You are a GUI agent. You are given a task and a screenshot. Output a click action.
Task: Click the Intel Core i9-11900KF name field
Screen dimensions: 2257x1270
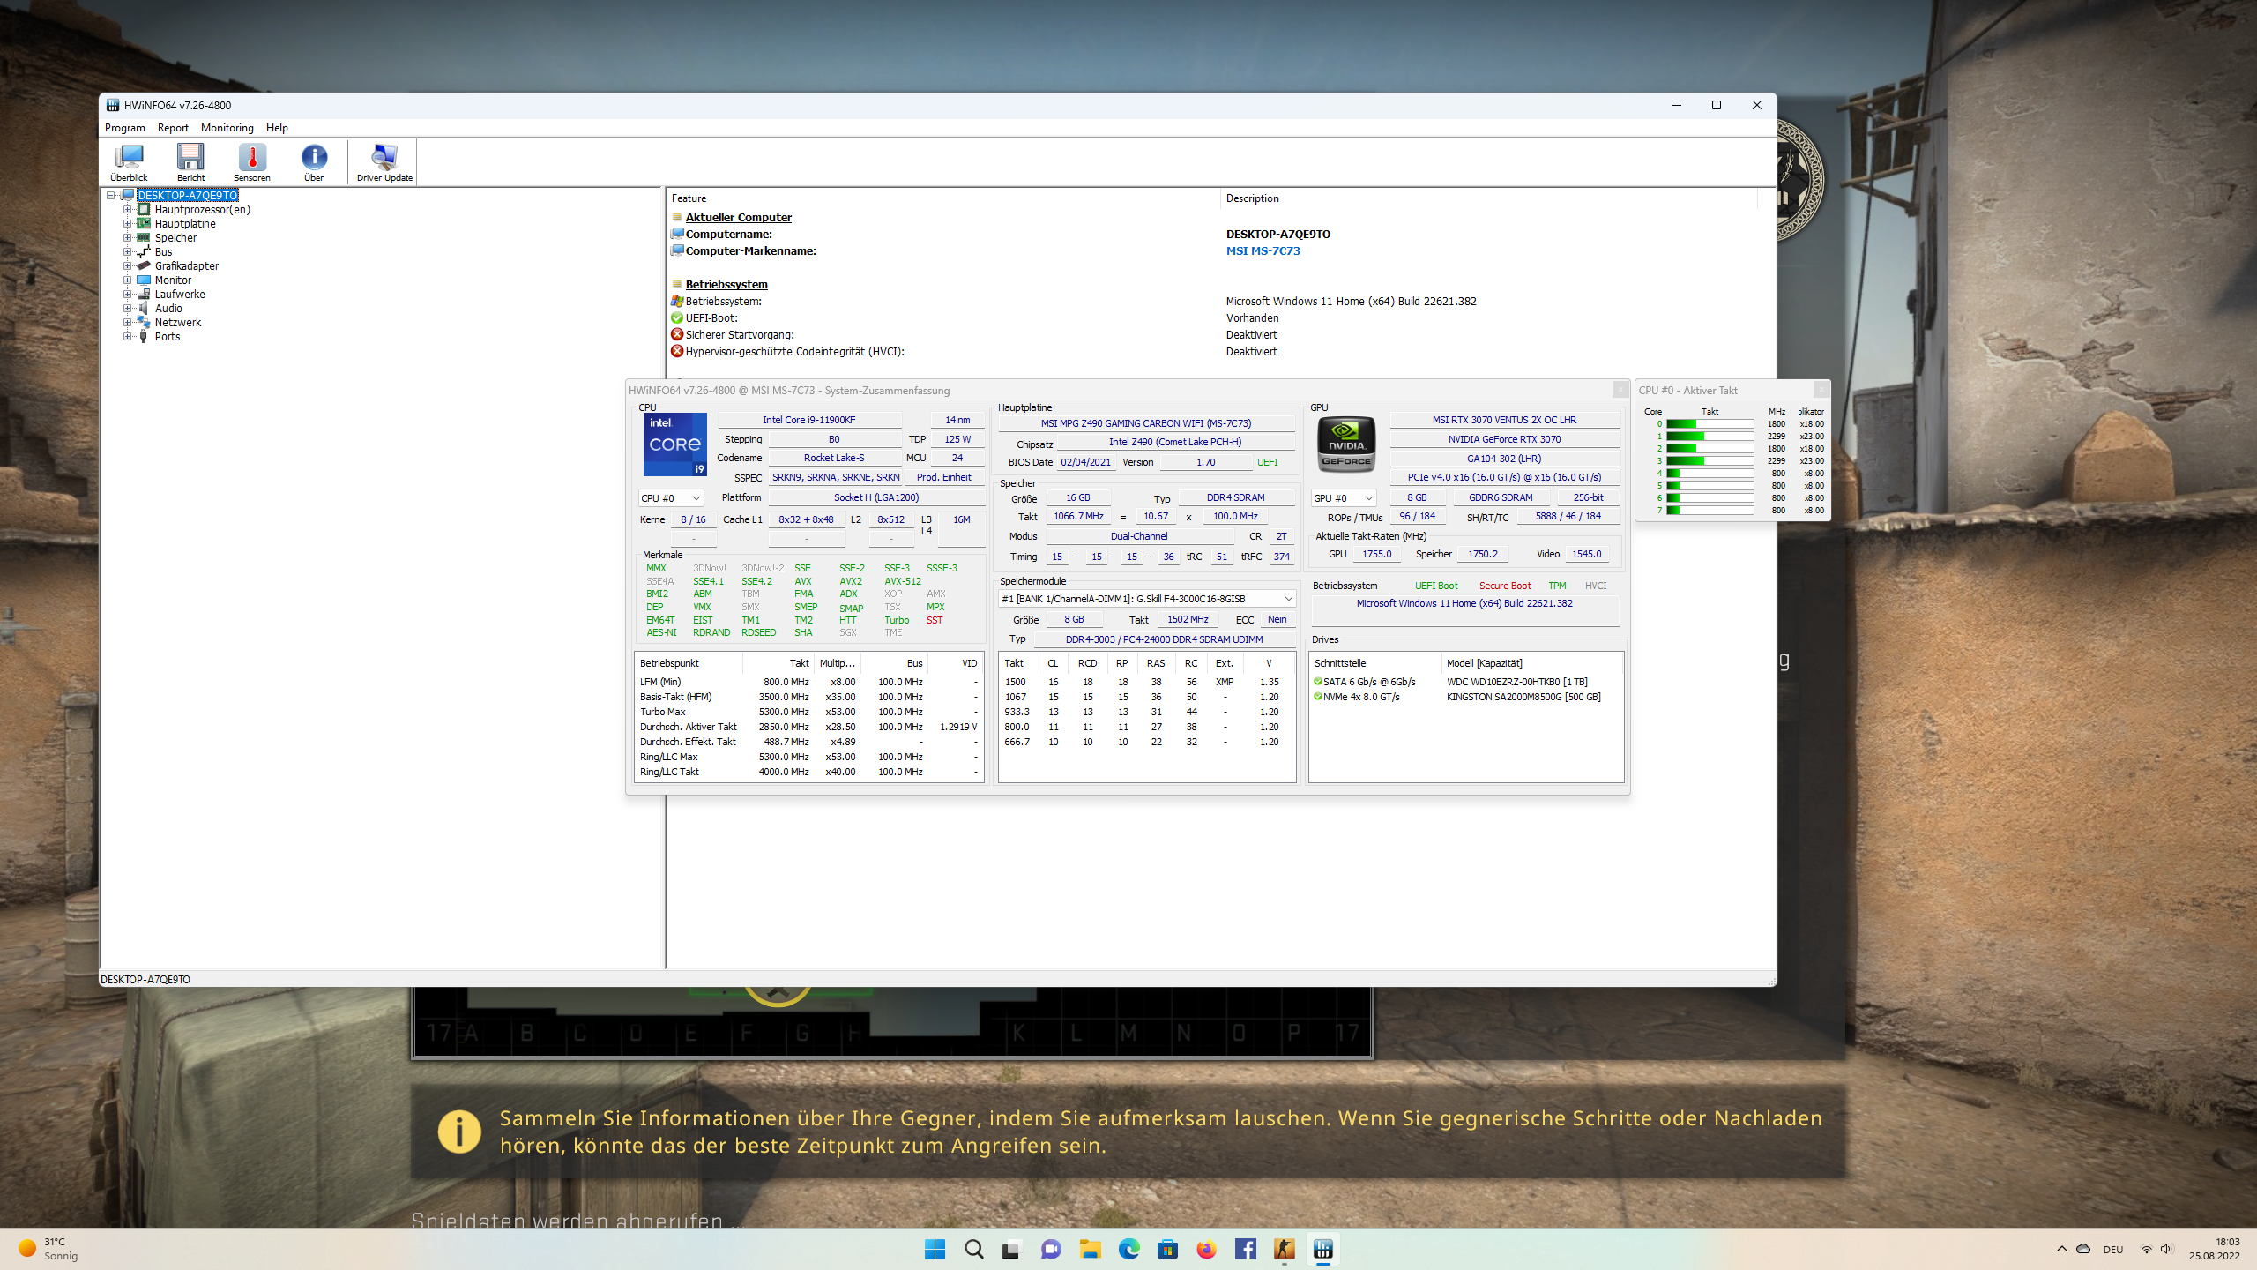(x=808, y=421)
